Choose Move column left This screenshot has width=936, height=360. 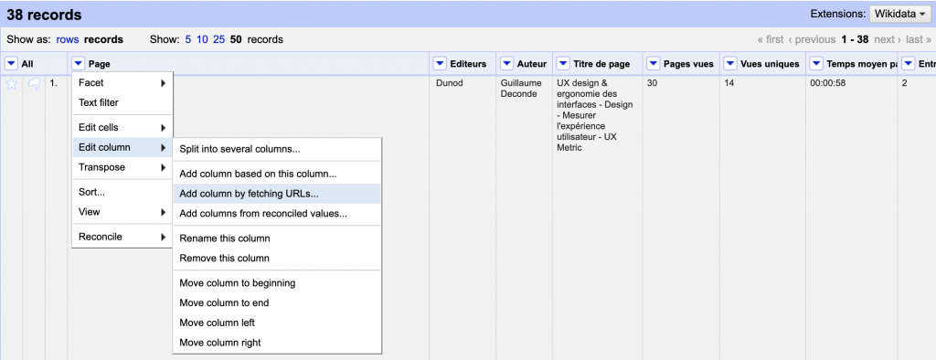click(x=277, y=323)
